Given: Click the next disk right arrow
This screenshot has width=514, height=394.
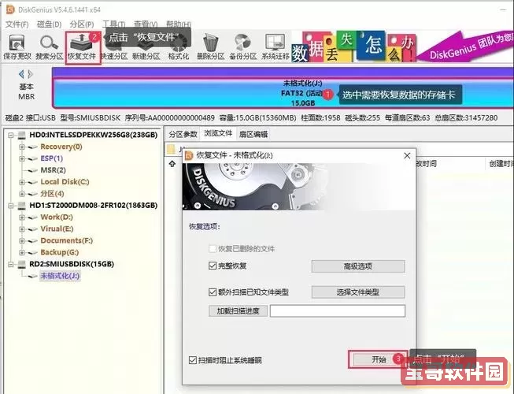Looking at the screenshot, I should 30,74.
